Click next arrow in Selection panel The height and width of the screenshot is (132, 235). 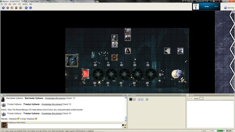pyautogui.click(x=142, y=99)
